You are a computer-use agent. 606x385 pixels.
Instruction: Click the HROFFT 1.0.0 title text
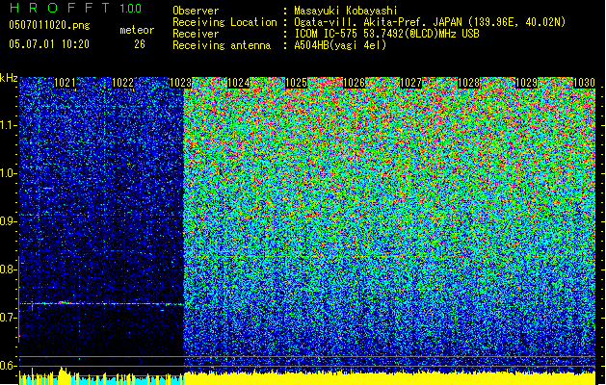tap(75, 8)
